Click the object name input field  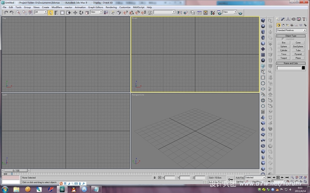[289, 68]
